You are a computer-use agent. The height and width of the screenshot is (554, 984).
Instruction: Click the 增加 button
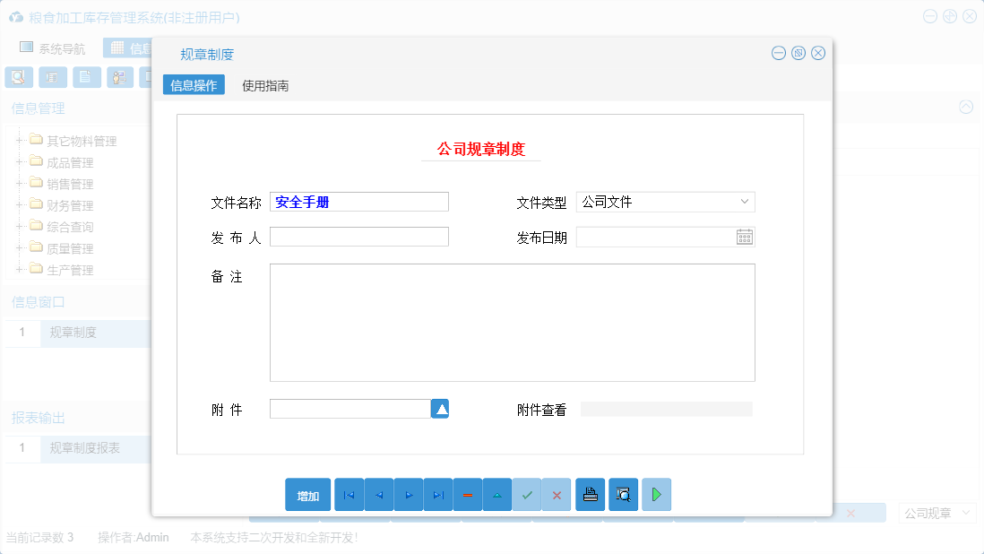307,494
